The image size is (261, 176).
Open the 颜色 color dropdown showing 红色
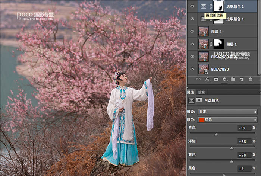(x=227, y=120)
